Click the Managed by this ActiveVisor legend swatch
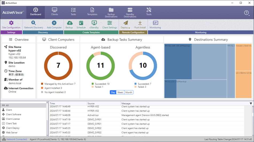254x142 pixels. (42, 84)
